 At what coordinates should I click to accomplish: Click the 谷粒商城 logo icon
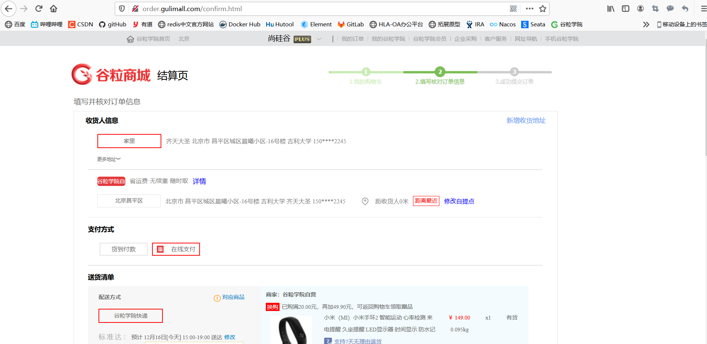click(x=82, y=74)
